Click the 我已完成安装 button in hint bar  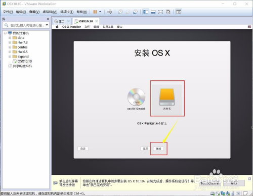pos(210,183)
